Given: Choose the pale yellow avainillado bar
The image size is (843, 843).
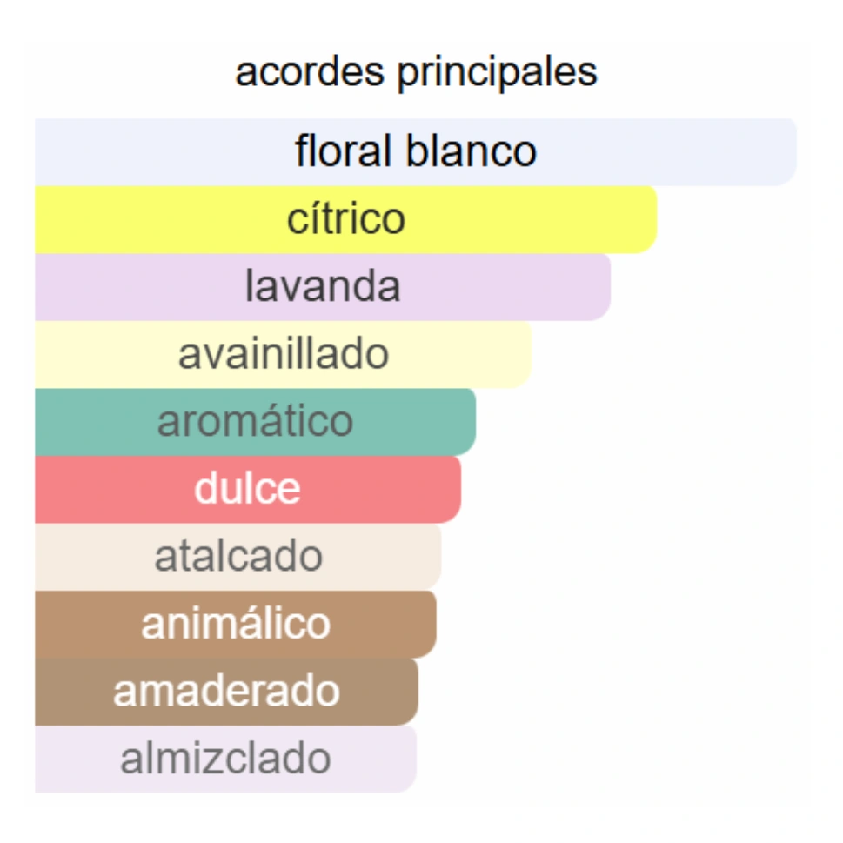Looking at the screenshot, I should 284,355.
